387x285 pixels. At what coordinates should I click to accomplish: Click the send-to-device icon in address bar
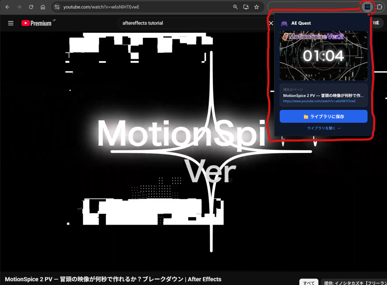pyautogui.click(x=246, y=6)
